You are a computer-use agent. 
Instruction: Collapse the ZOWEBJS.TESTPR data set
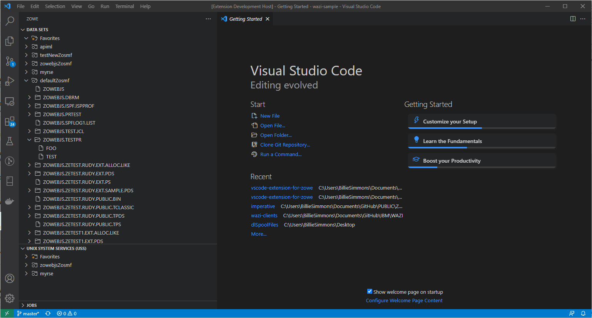coord(29,140)
